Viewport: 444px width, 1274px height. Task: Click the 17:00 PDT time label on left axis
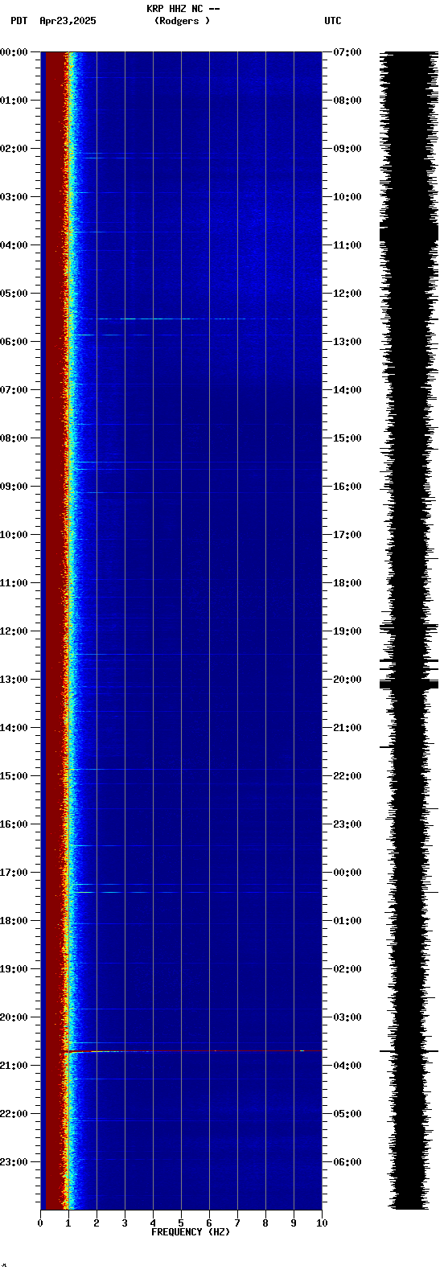click(x=14, y=873)
